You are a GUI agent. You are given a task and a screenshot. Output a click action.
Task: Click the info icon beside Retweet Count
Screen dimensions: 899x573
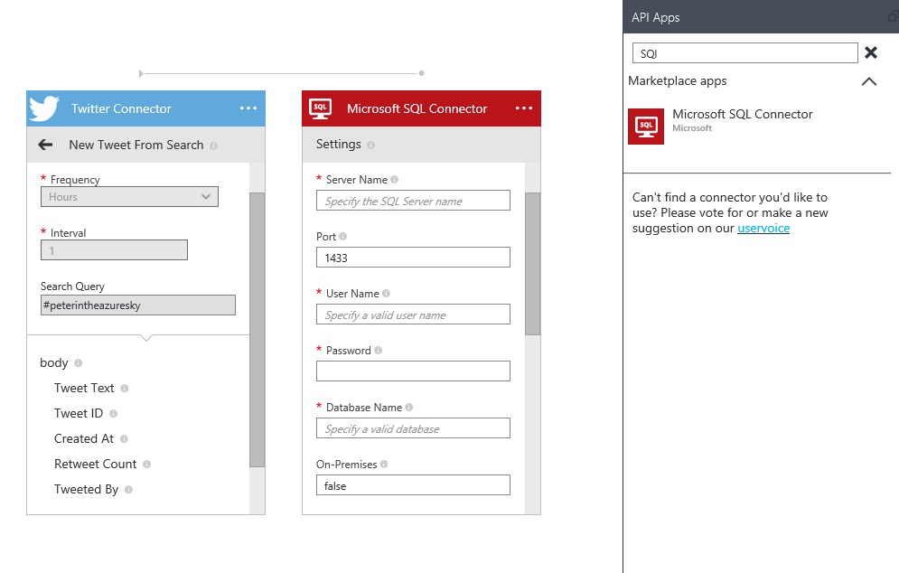146,465
